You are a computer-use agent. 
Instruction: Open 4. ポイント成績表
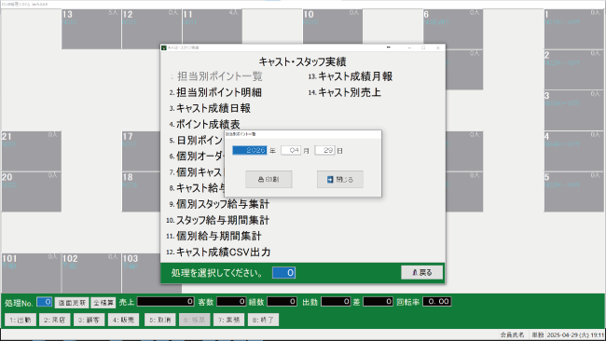coord(204,124)
